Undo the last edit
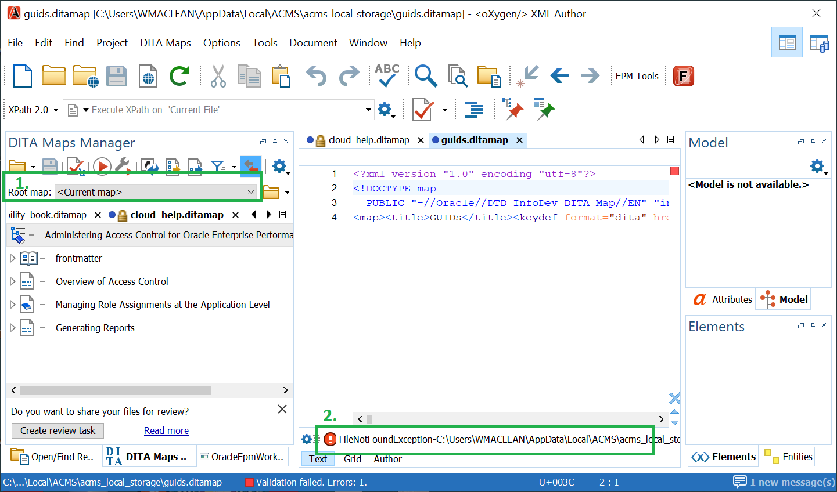The image size is (837, 492). coord(317,76)
